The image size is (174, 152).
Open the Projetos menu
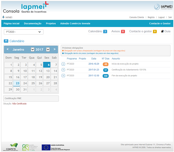pos(51,23)
